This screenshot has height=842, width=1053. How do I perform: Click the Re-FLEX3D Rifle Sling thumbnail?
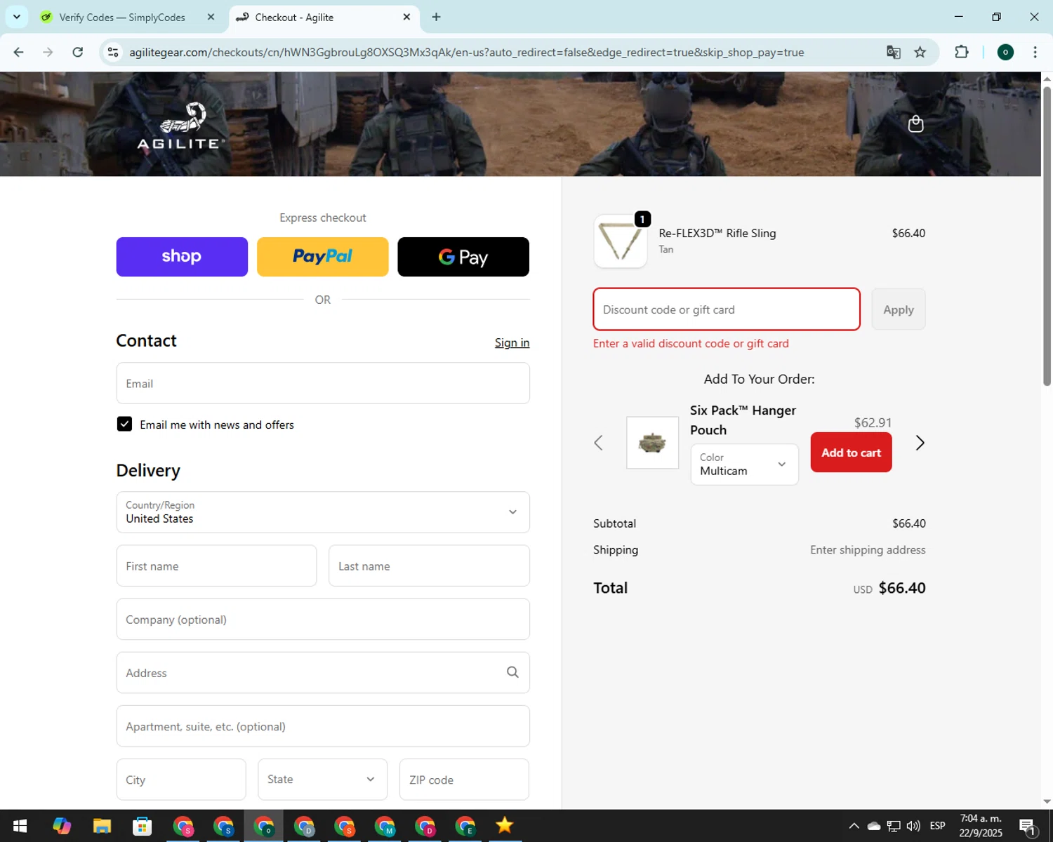click(x=621, y=241)
